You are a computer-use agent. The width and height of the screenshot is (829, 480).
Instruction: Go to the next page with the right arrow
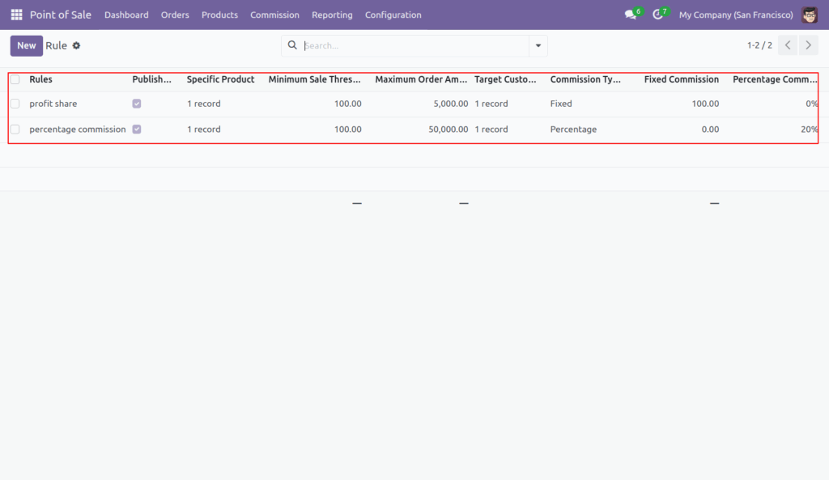807,45
